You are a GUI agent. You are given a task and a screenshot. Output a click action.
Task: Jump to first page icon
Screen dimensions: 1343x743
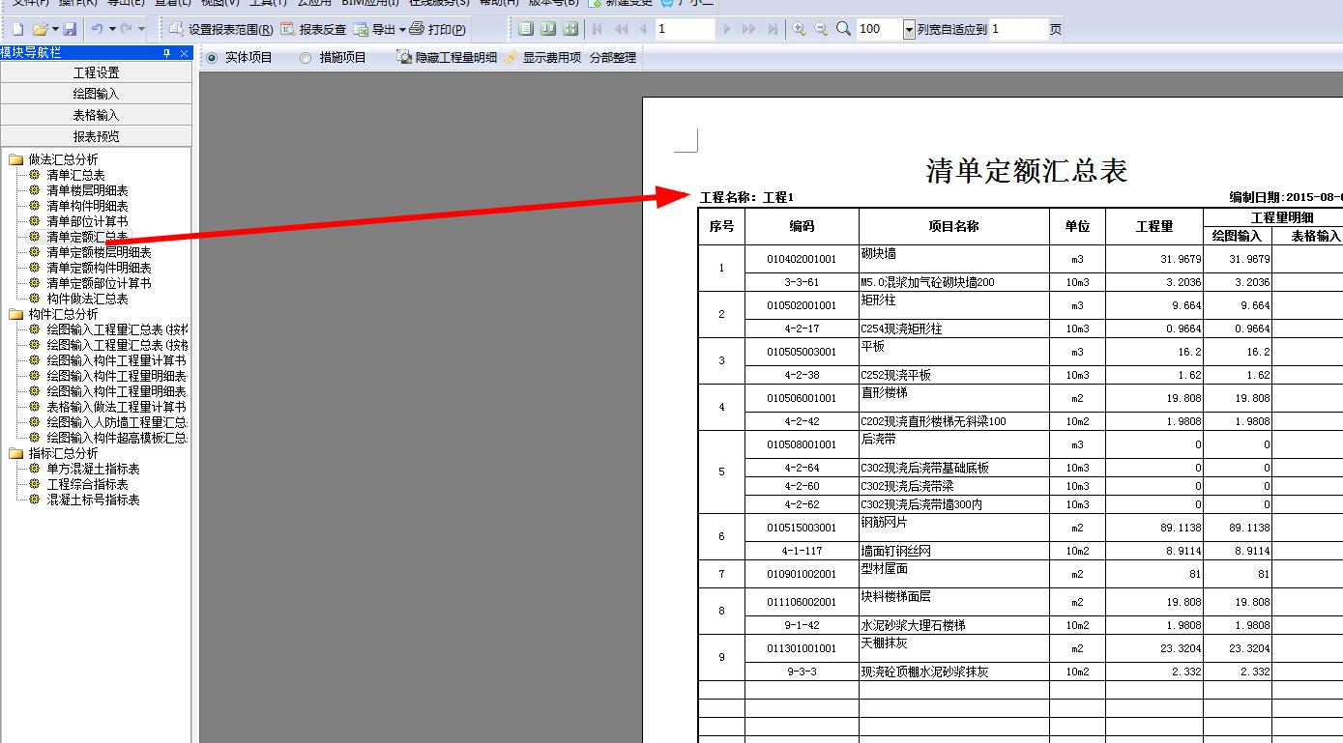pyautogui.click(x=598, y=29)
